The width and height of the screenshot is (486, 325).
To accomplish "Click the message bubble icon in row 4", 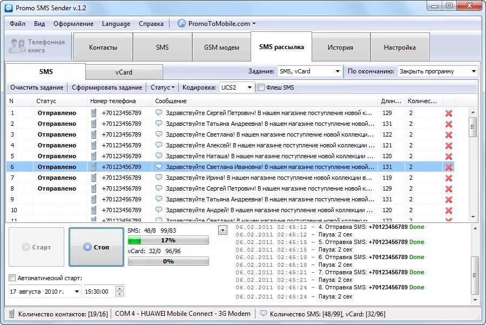I will click(x=159, y=145).
